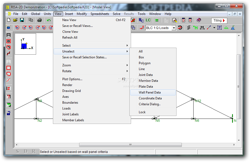Viewport: 250px width, 162px height.
Task: Choose New View from View menu
Action: pyautogui.click(x=92, y=20)
